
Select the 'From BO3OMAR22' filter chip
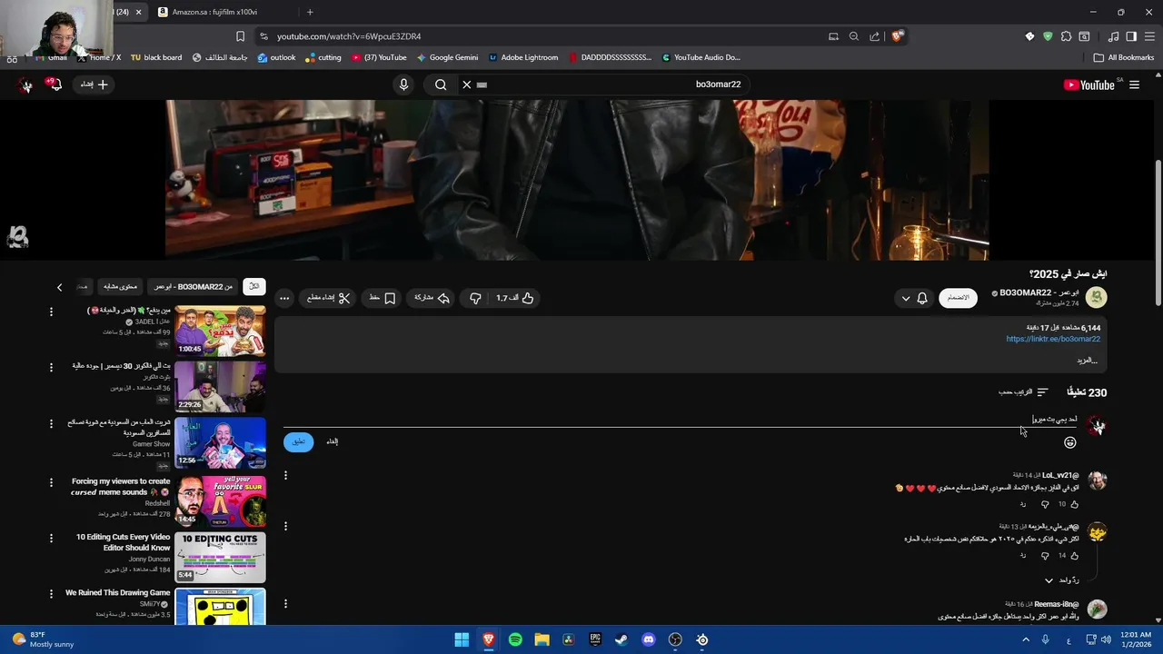pyautogui.click(x=194, y=286)
